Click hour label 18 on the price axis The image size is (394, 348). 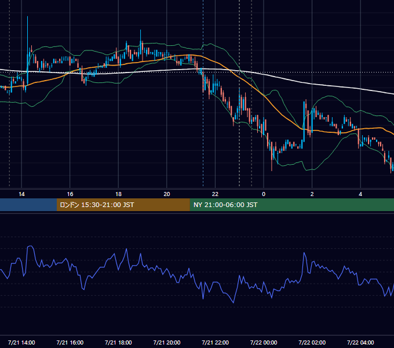pos(118,194)
